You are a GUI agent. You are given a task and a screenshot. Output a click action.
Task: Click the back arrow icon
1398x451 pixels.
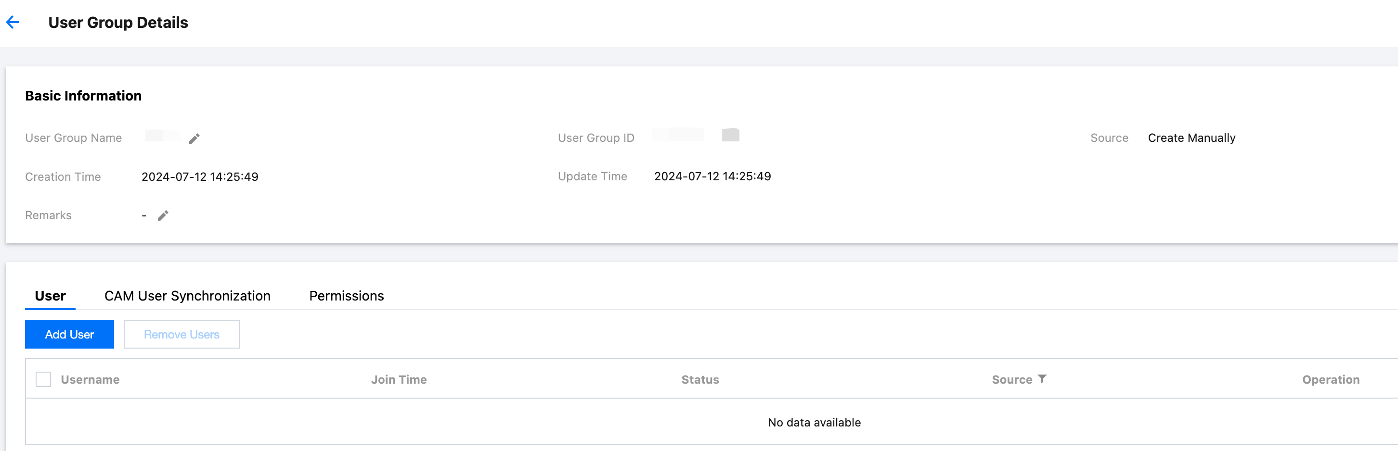point(13,22)
